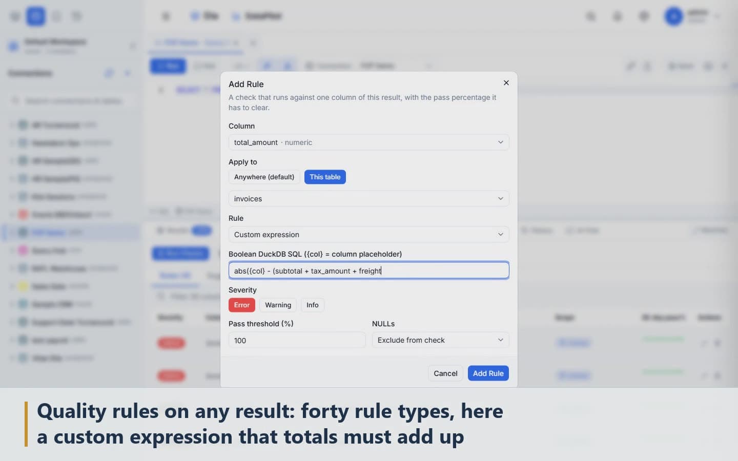Focus the Boolean DuckDB SQL expression field
738x461 pixels.
coord(368,270)
